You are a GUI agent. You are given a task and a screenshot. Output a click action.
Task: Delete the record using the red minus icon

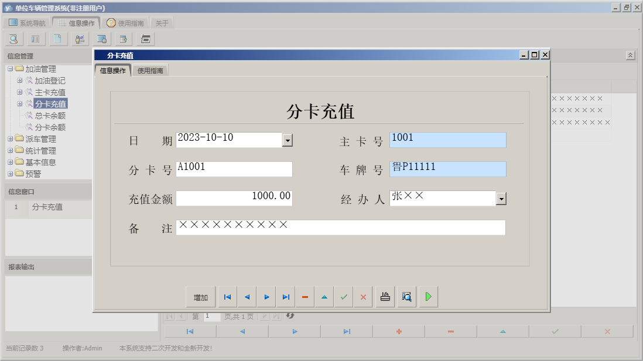pos(305,297)
